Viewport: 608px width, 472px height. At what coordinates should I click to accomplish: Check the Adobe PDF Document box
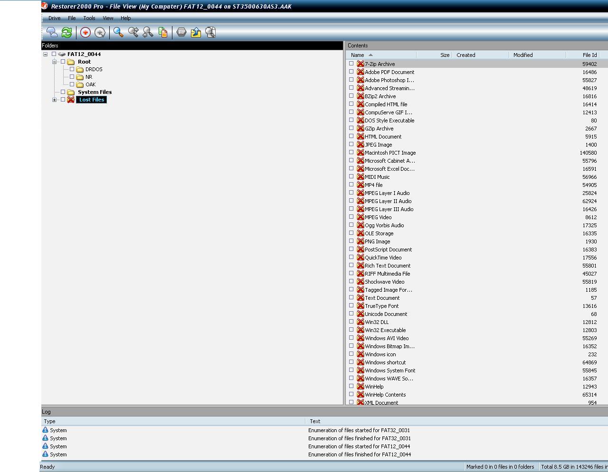pyautogui.click(x=351, y=72)
